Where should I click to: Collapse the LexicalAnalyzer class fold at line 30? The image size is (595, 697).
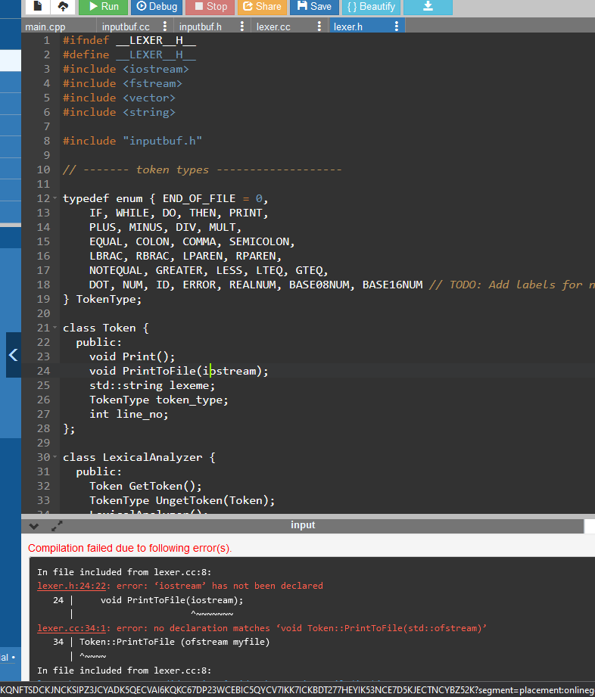pyautogui.click(x=55, y=456)
